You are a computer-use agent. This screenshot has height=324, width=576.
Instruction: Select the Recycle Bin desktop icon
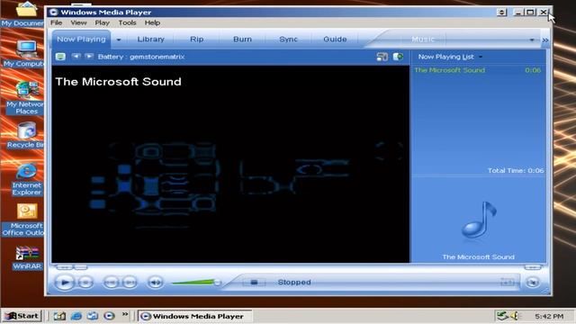[x=26, y=135]
